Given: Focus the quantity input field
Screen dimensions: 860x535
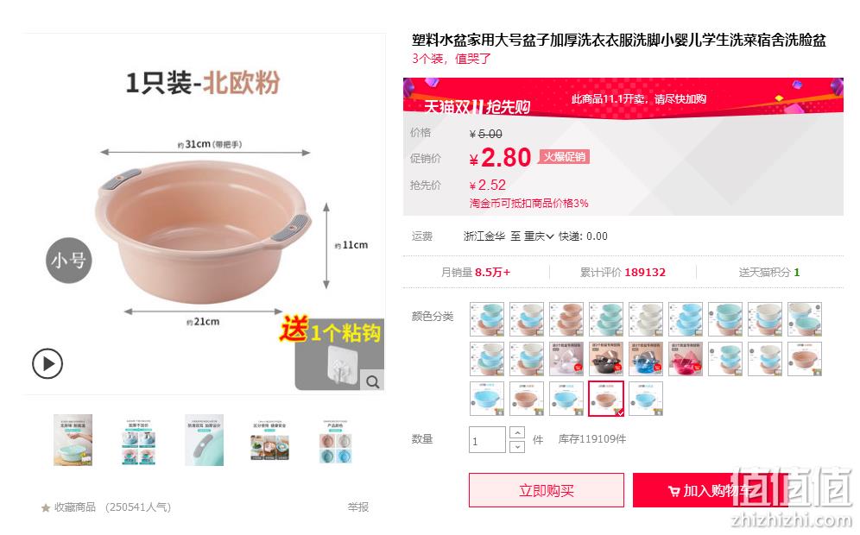Looking at the screenshot, I should 487,439.
